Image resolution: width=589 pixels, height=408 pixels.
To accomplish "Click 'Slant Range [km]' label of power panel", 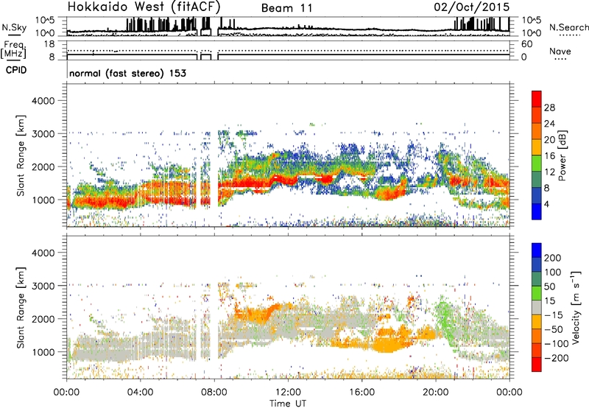I will click(x=21, y=155).
